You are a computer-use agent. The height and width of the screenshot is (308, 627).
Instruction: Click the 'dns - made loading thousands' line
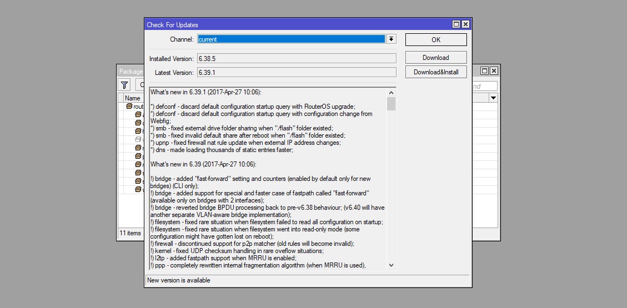pos(222,150)
